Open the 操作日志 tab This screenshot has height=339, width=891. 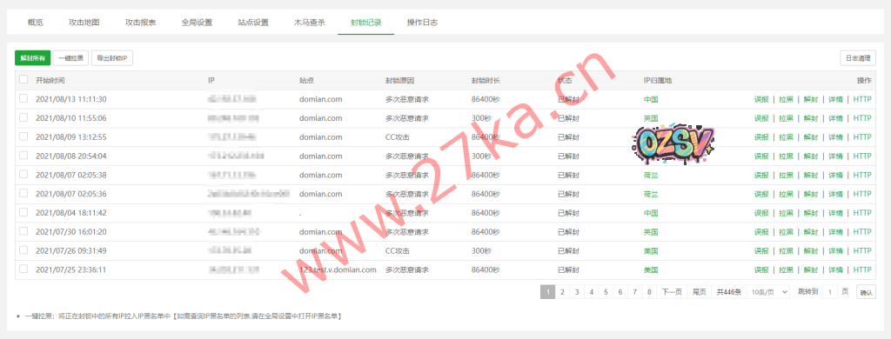[422, 23]
